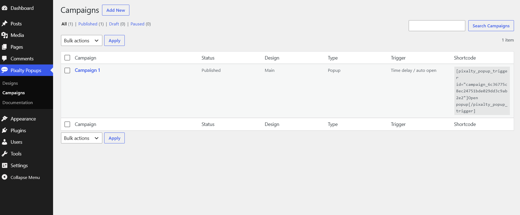Collapse the sidebar via Collapse Menu arrow icon
Image resolution: width=520 pixels, height=215 pixels.
(x=5, y=177)
